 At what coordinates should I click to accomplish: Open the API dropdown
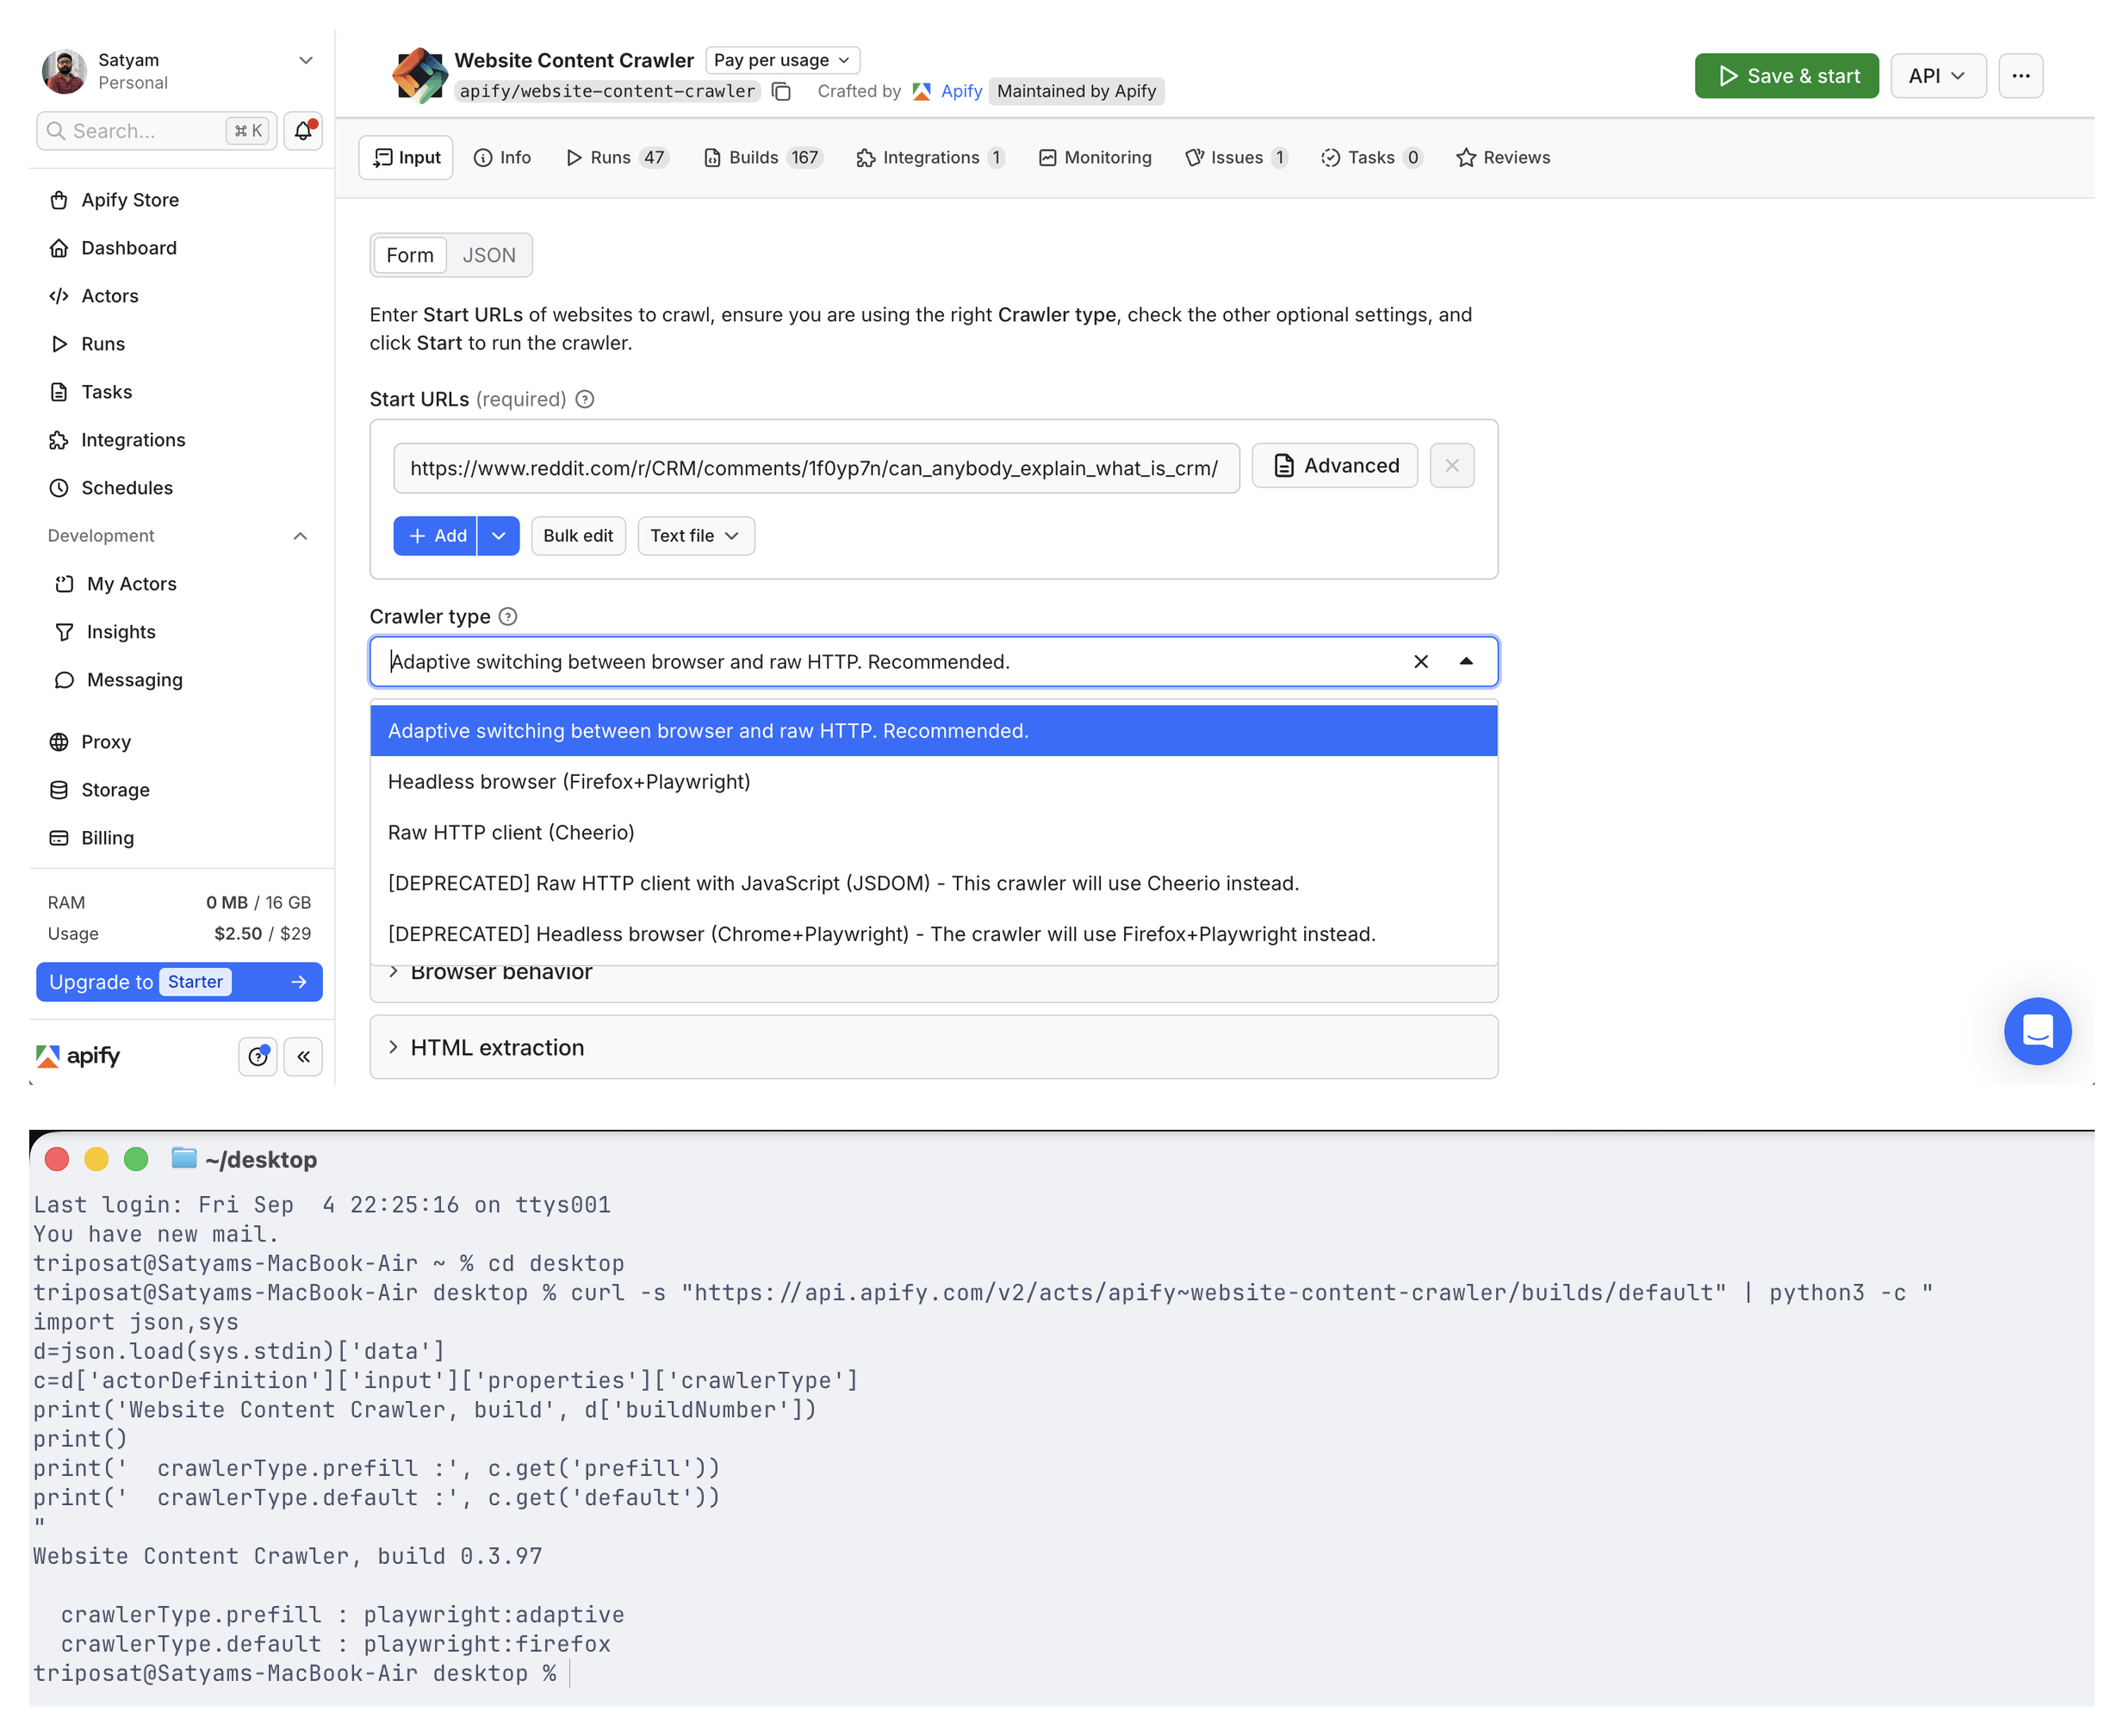click(1936, 76)
